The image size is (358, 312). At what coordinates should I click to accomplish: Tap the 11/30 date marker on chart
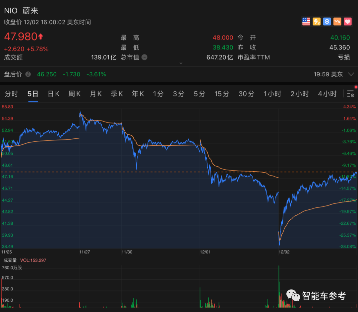pyautogui.click(x=127, y=252)
